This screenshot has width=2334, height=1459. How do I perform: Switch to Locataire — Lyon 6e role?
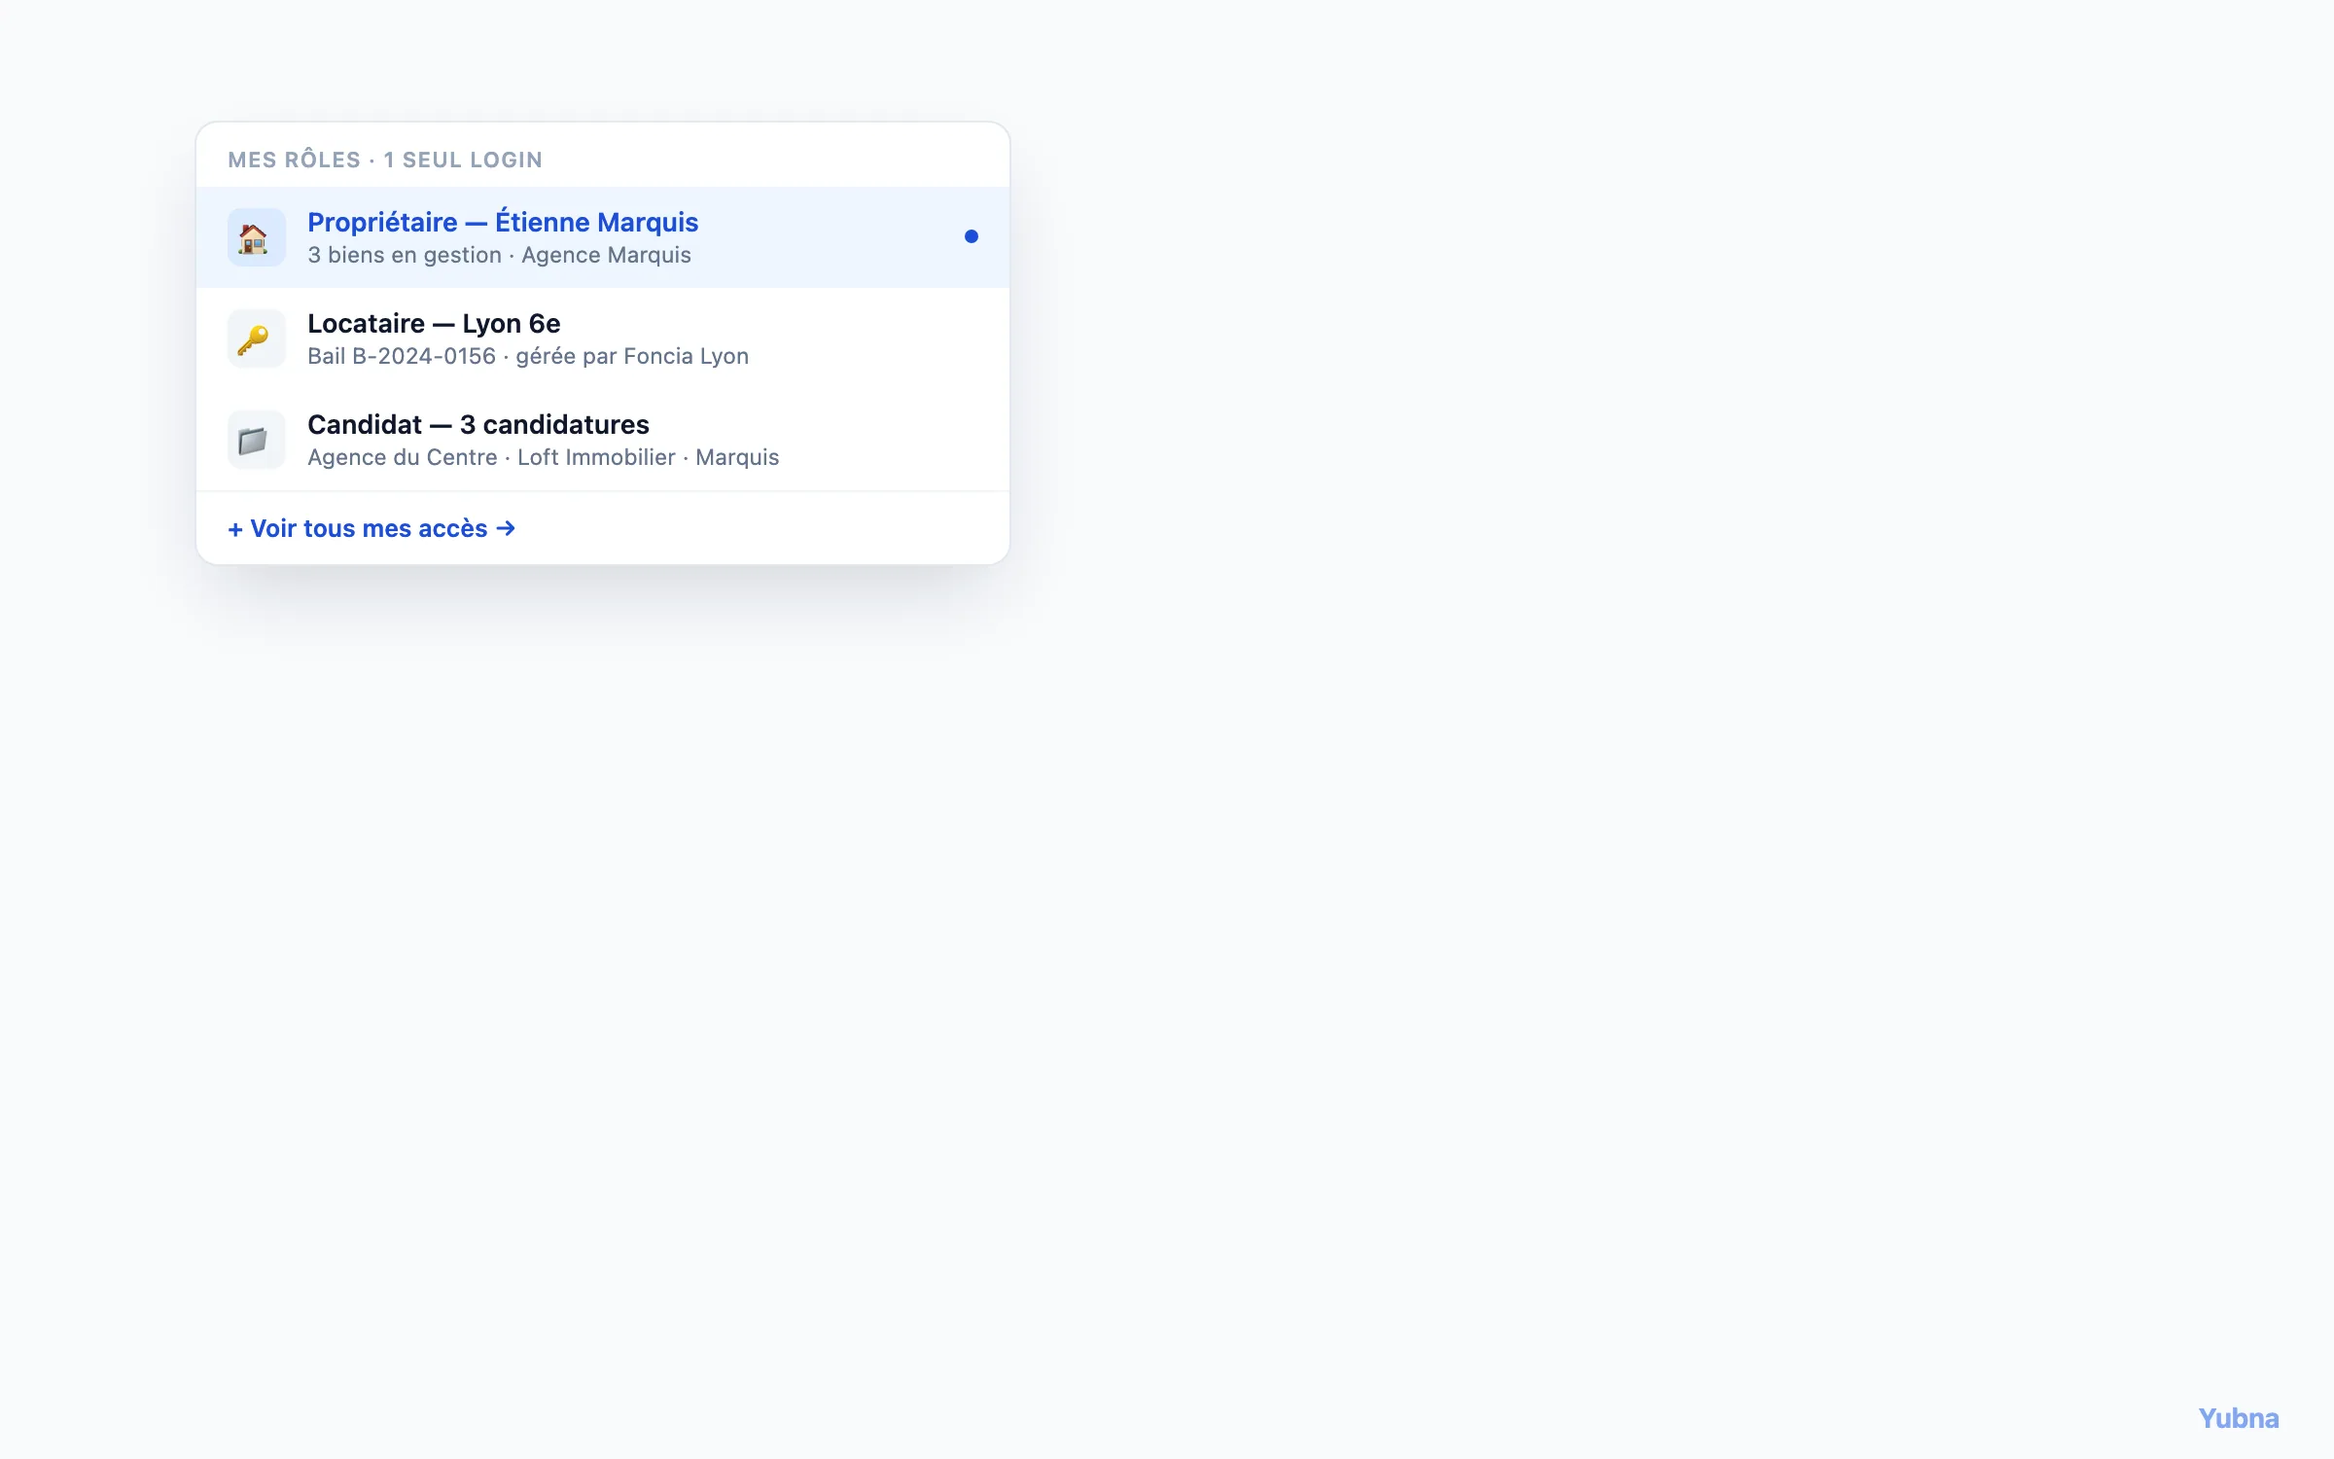(603, 338)
